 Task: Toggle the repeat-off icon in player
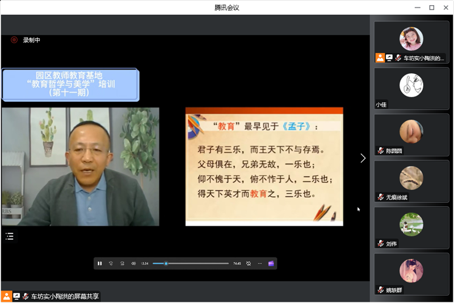(249, 263)
